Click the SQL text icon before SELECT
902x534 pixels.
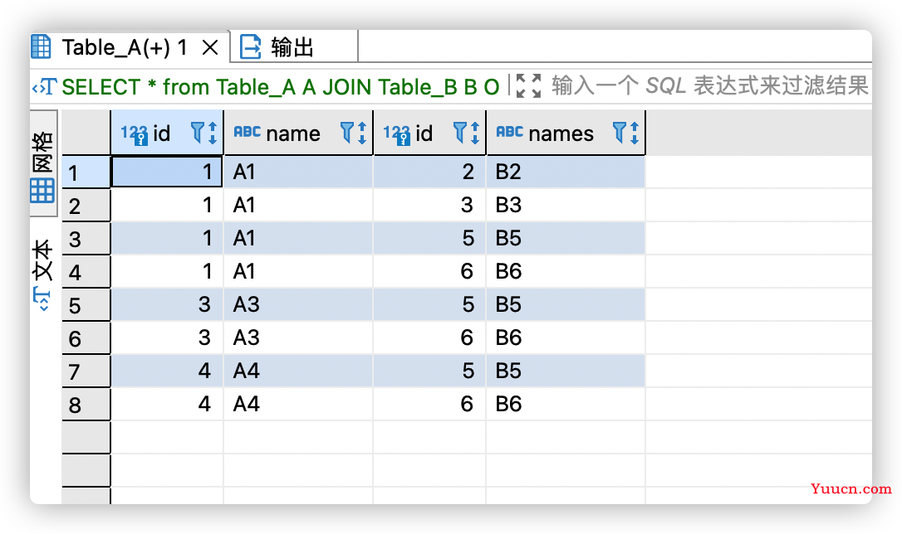tap(44, 87)
